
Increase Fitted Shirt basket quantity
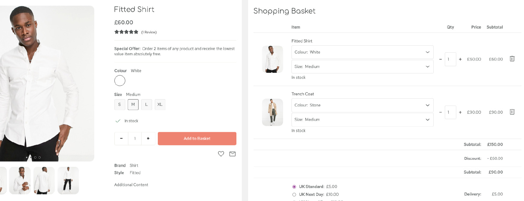(x=460, y=59)
